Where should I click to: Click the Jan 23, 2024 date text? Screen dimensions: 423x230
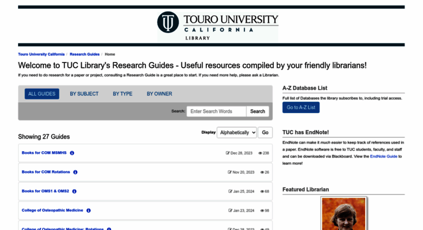tap(243, 210)
